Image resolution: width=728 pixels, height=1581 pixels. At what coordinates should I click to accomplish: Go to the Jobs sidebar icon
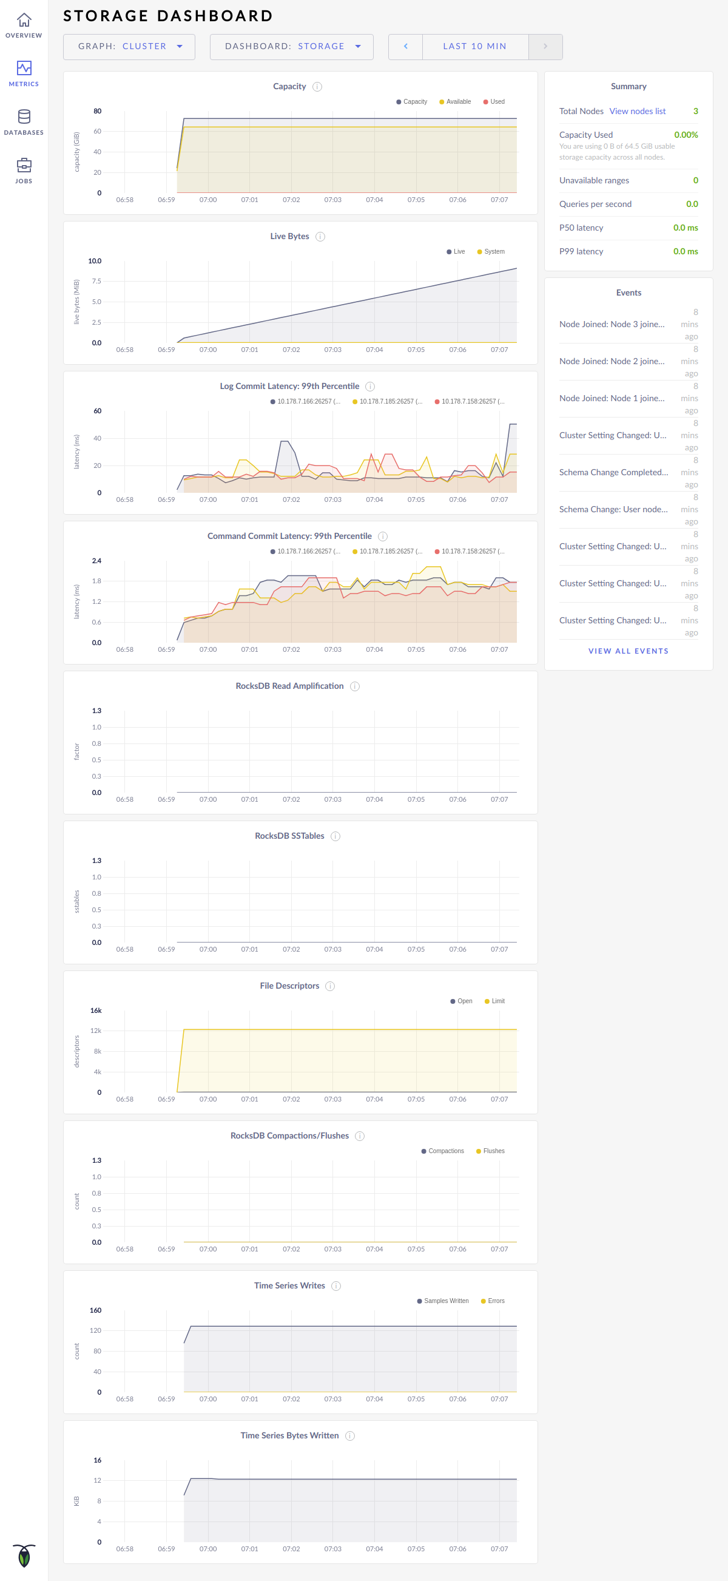coord(23,171)
